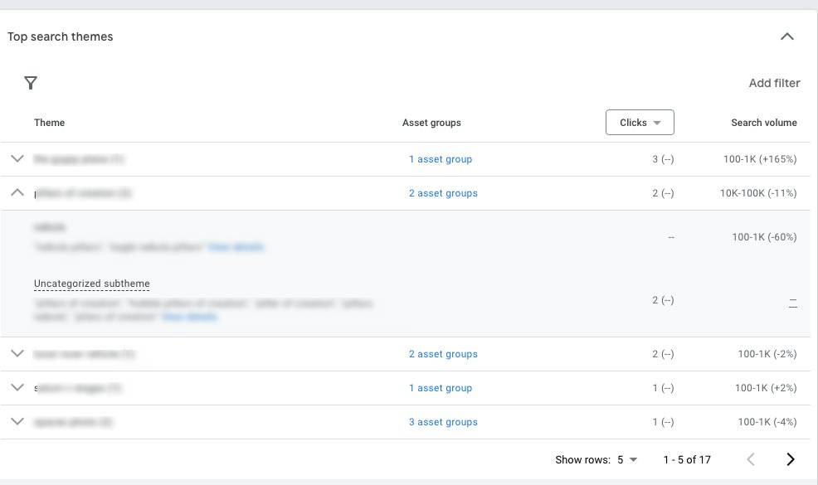Expand the theme row with +2% search volume

click(x=17, y=387)
